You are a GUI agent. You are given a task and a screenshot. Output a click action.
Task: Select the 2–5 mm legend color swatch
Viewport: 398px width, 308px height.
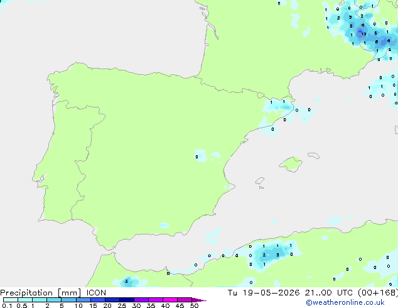click(54, 300)
